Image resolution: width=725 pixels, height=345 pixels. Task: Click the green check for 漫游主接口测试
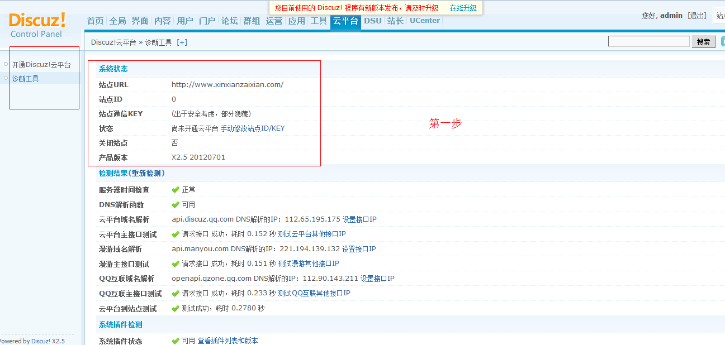pyautogui.click(x=176, y=263)
